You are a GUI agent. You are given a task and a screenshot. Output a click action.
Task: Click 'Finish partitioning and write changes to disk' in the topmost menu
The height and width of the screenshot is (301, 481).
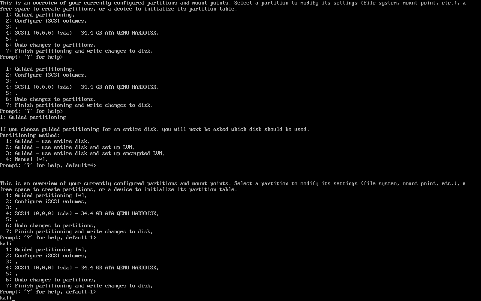click(79, 51)
